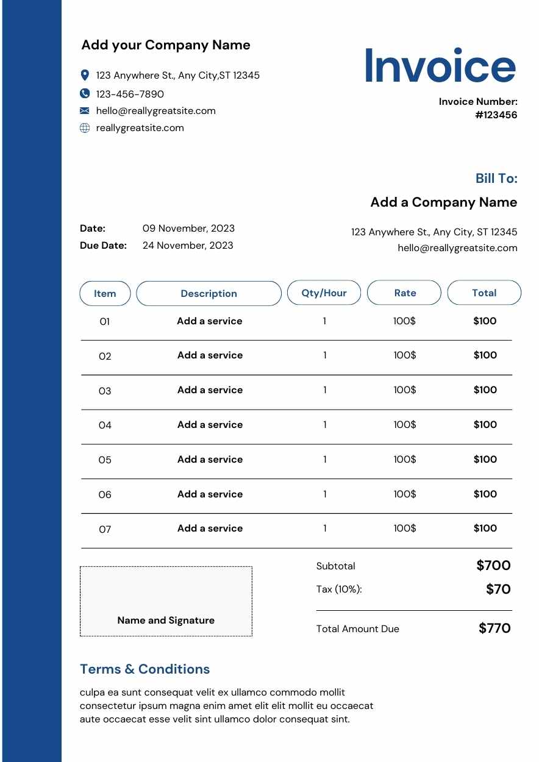The height and width of the screenshot is (762, 539).
Task: Open hello@reallygreatsite.com under Bill To
Action: click(x=457, y=248)
